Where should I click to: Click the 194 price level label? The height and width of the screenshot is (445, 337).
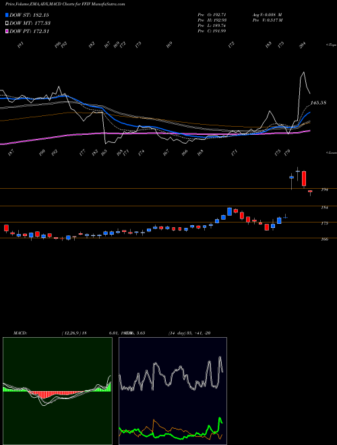point(324,189)
